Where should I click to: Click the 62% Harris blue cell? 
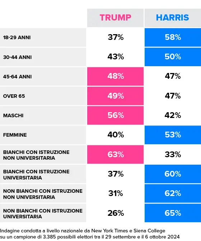tap(173, 194)
